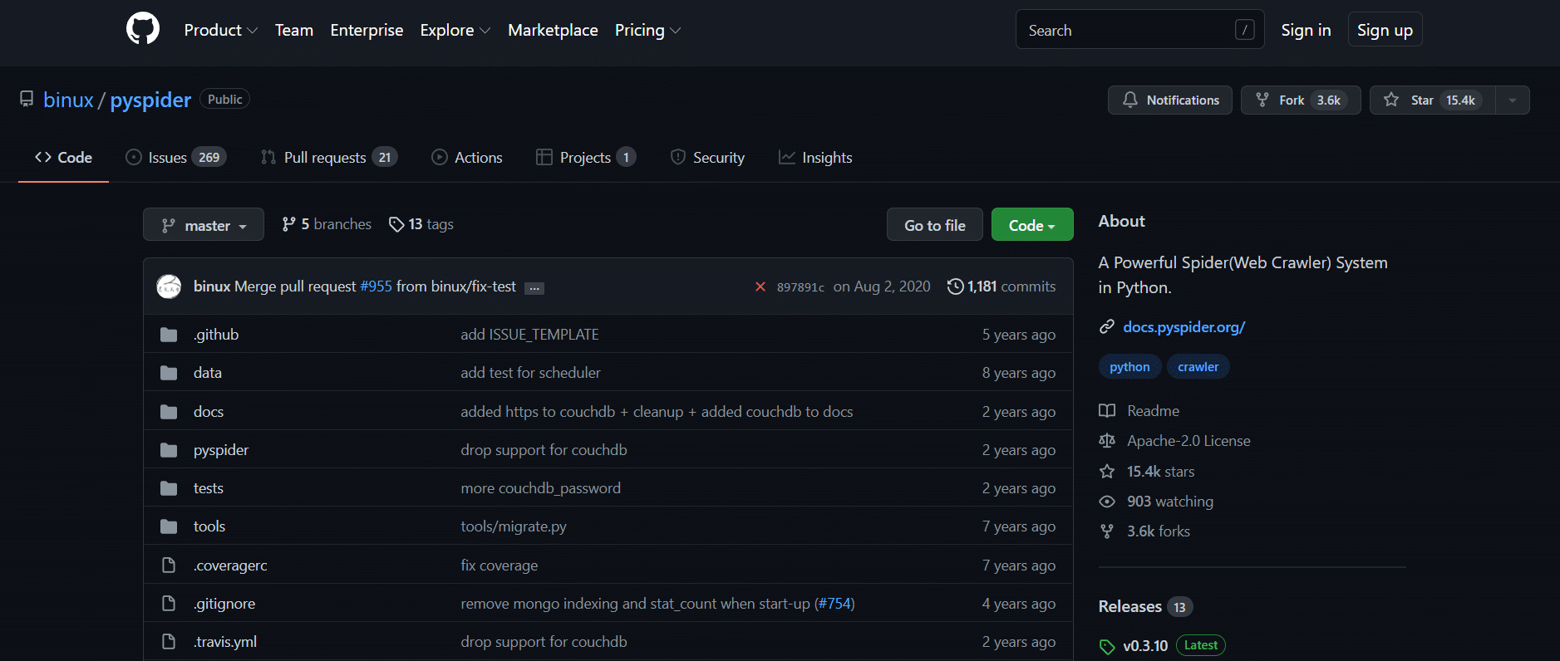Click the tag icon beside v0.3.10 release
Screen dimensions: 1560x661
click(1107, 646)
